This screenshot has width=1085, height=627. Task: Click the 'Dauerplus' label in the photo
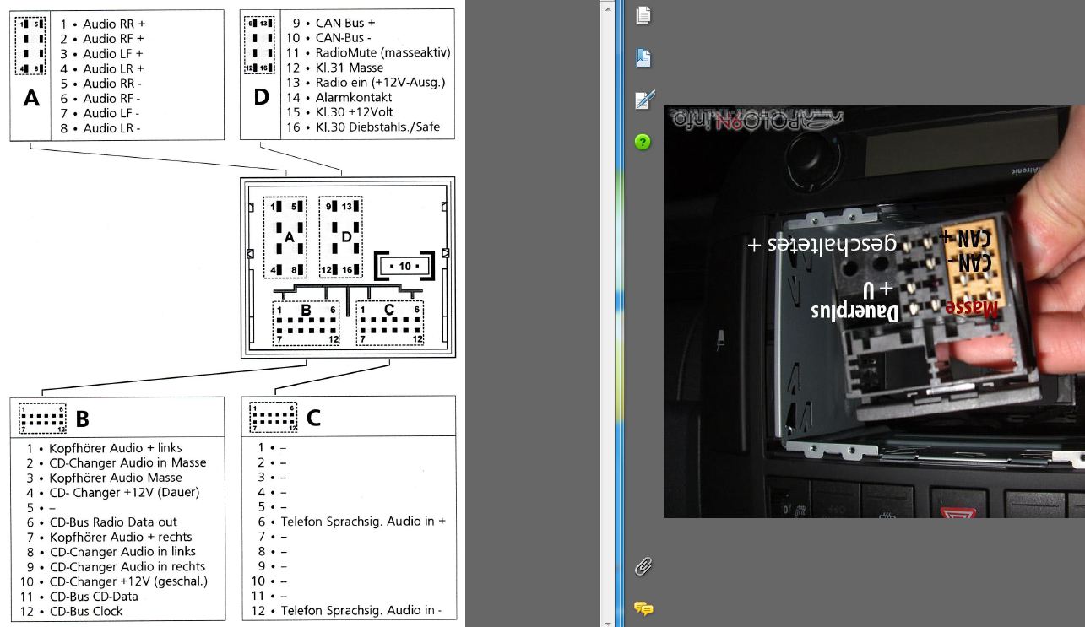coord(854,311)
